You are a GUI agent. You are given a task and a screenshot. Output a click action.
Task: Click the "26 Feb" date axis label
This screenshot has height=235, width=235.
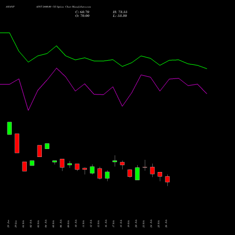pyautogui.click(x=166, y=224)
